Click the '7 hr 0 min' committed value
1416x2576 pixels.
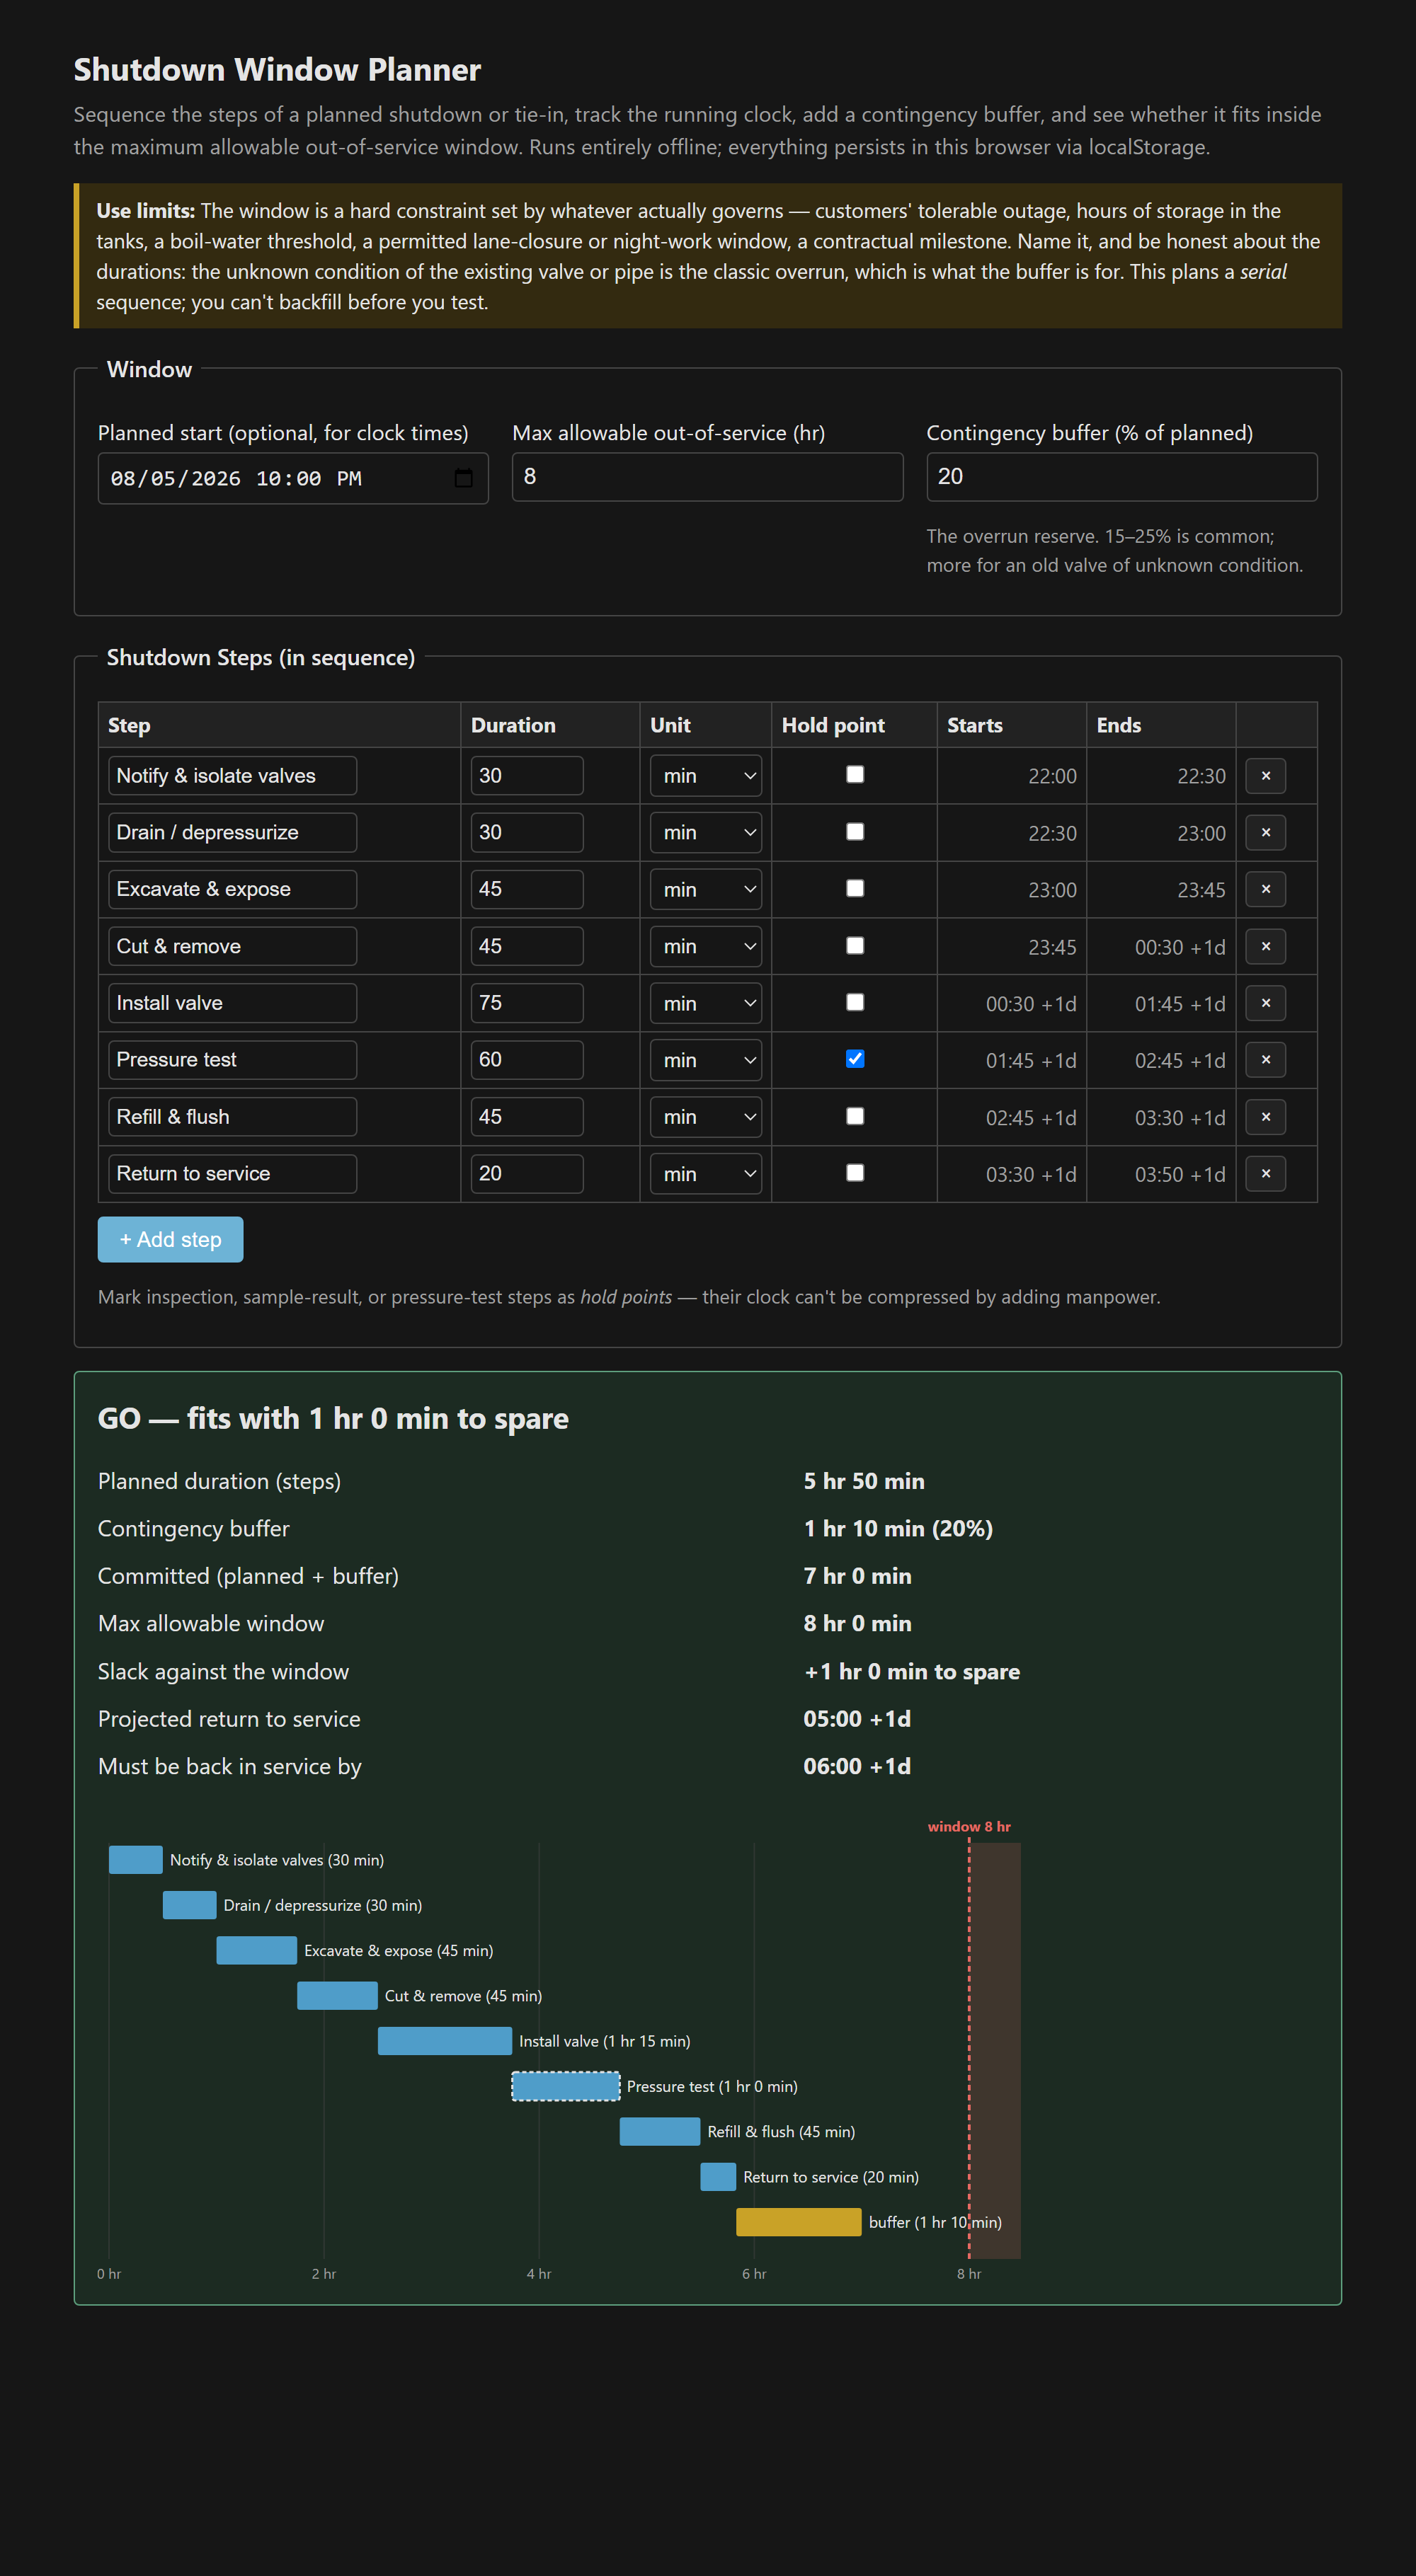tap(857, 1577)
